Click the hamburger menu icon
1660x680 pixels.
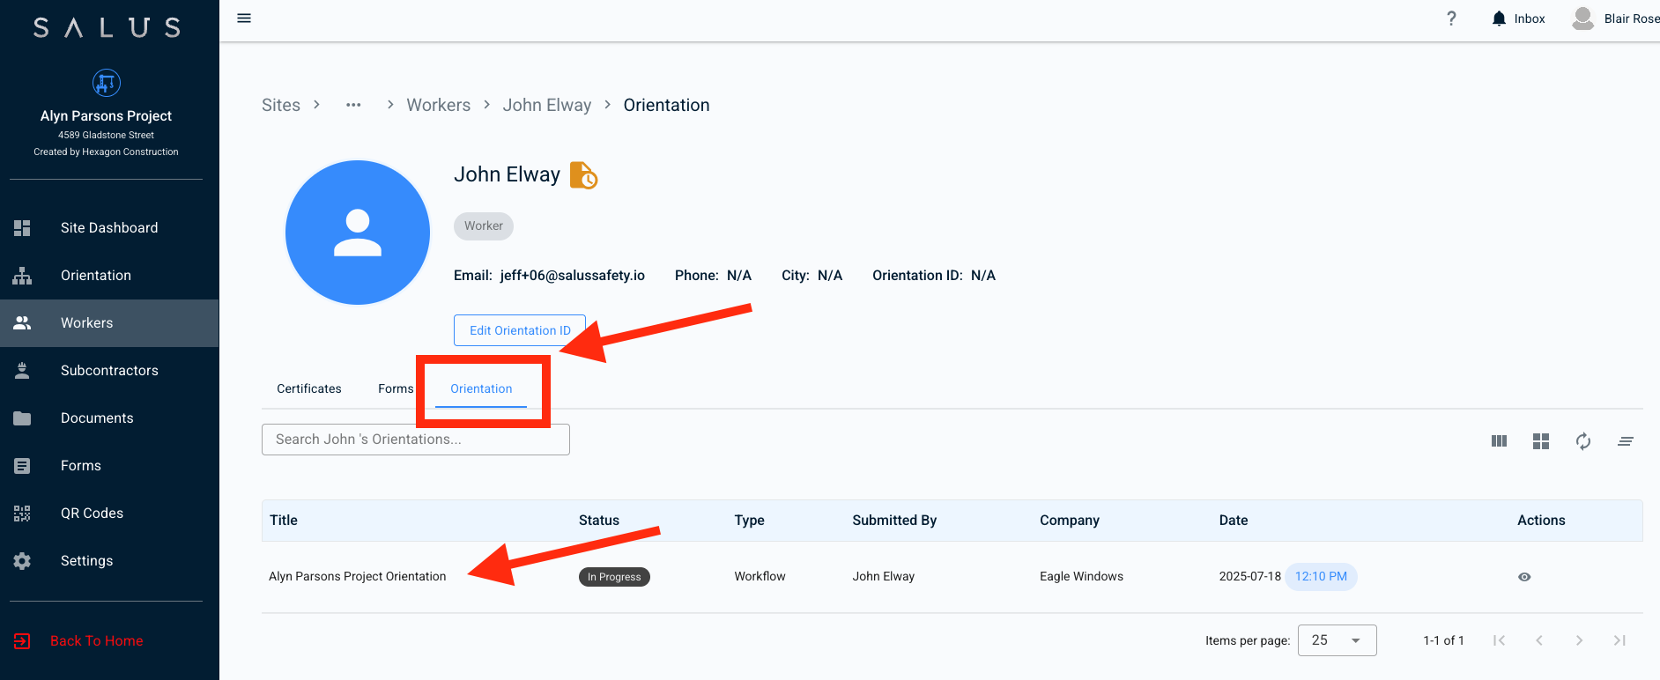pyautogui.click(x=244, y=18)
